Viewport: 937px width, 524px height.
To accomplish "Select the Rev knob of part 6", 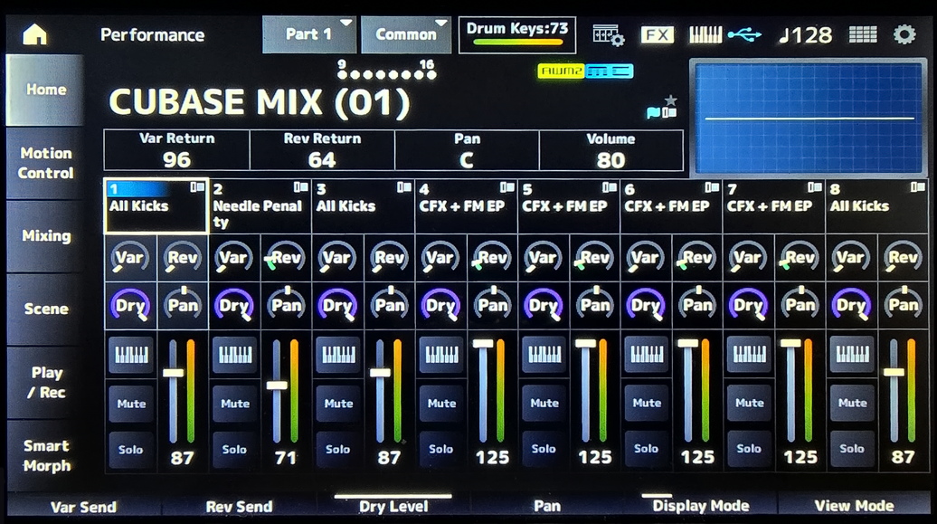I will tap(697, 258).
